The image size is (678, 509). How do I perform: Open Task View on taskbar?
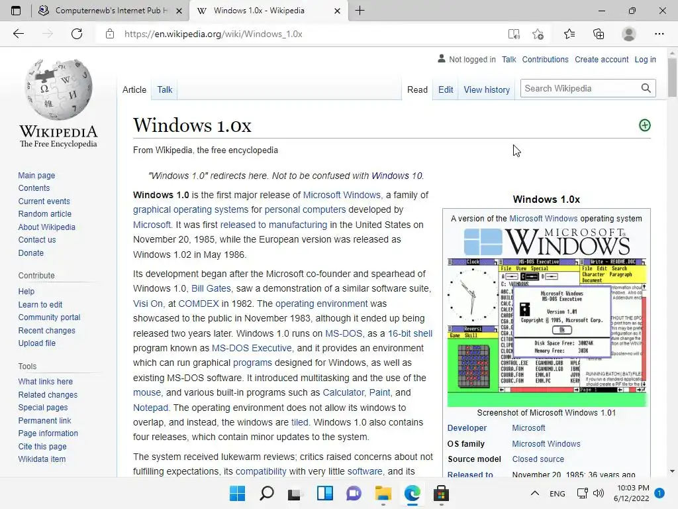click(295, 493)
